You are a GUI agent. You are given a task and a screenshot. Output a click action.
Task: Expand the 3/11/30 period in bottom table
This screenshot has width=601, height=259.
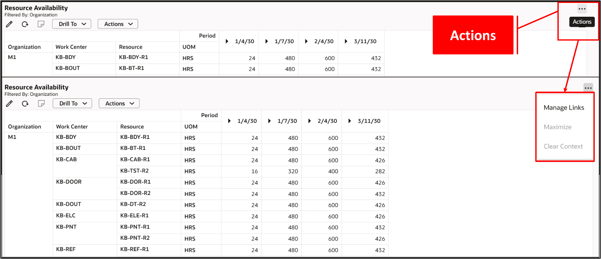(x=349, y=121)
